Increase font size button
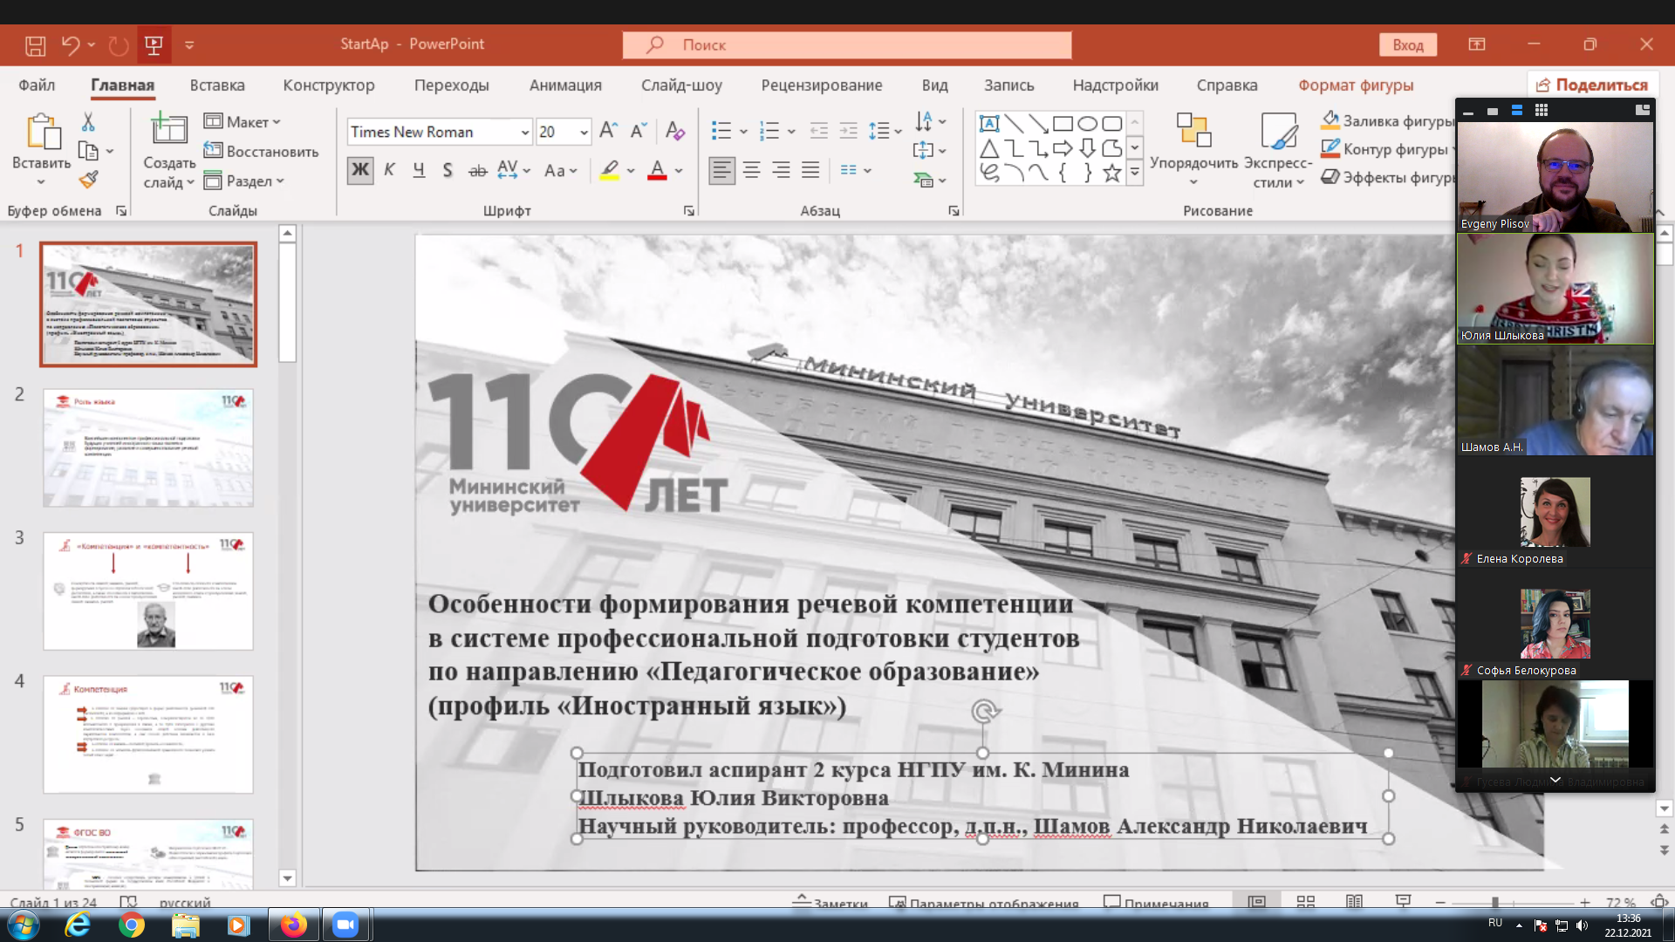 (x=609, y=131)
